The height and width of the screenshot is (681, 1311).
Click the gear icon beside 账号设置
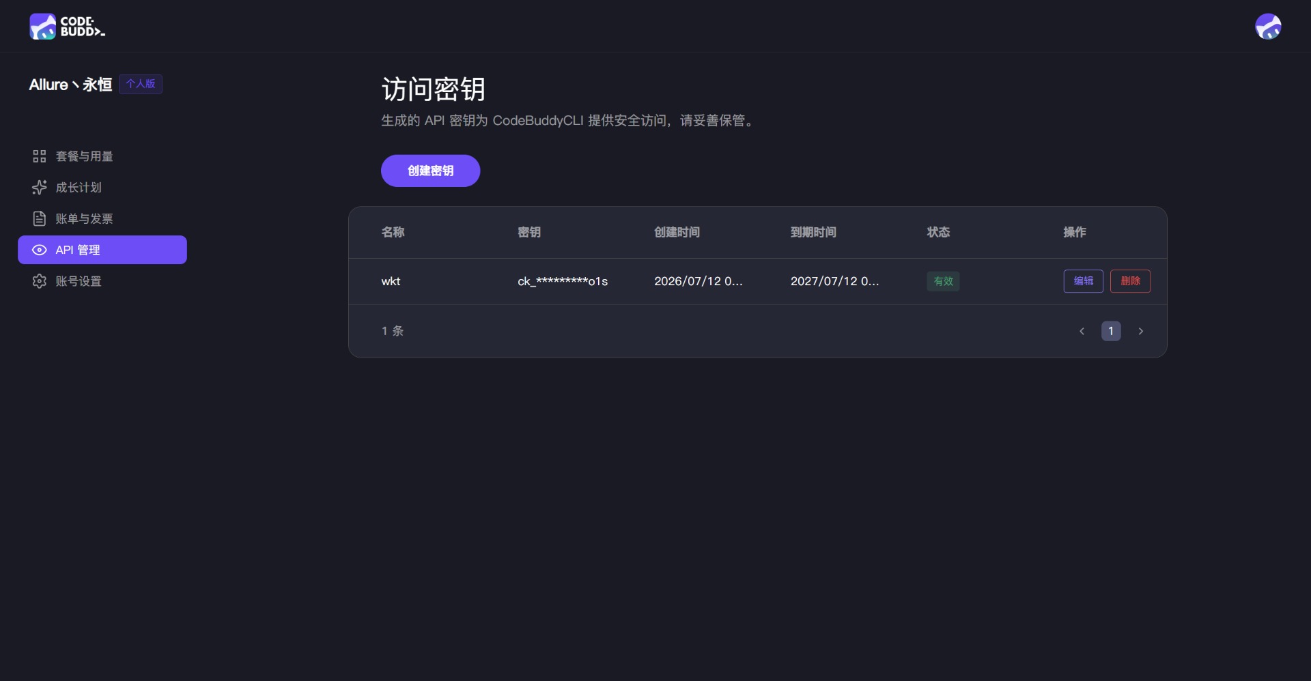(40, 281)
